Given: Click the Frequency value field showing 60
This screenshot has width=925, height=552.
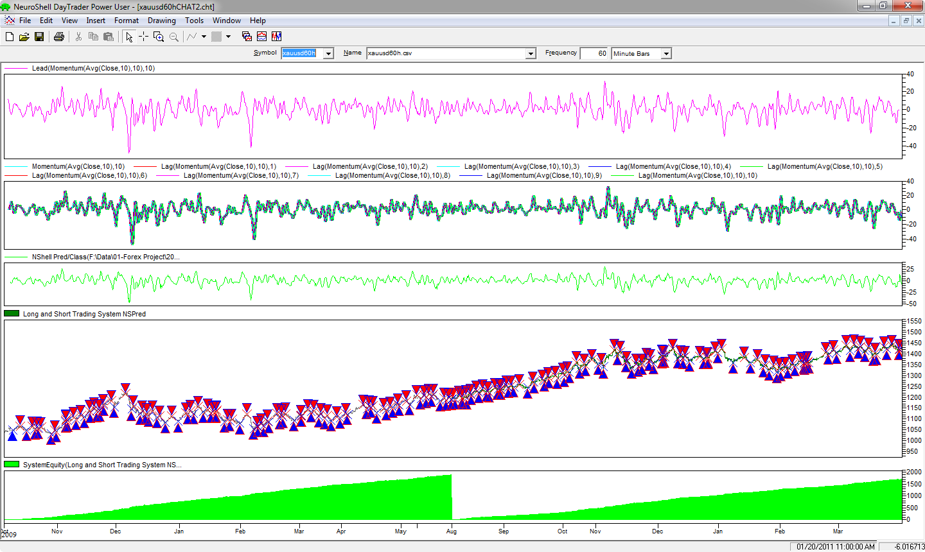Looking at the screenshot, I should (x=594, y=54).
